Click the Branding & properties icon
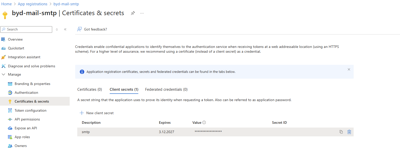The height and width of the screenshot is (152, 400). click(x=10, y=84)
